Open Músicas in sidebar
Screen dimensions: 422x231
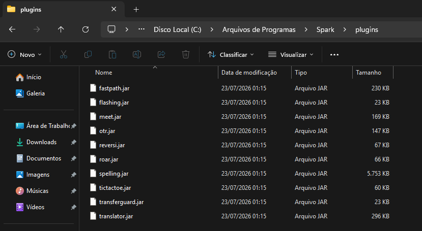click(x=32, y=191)
